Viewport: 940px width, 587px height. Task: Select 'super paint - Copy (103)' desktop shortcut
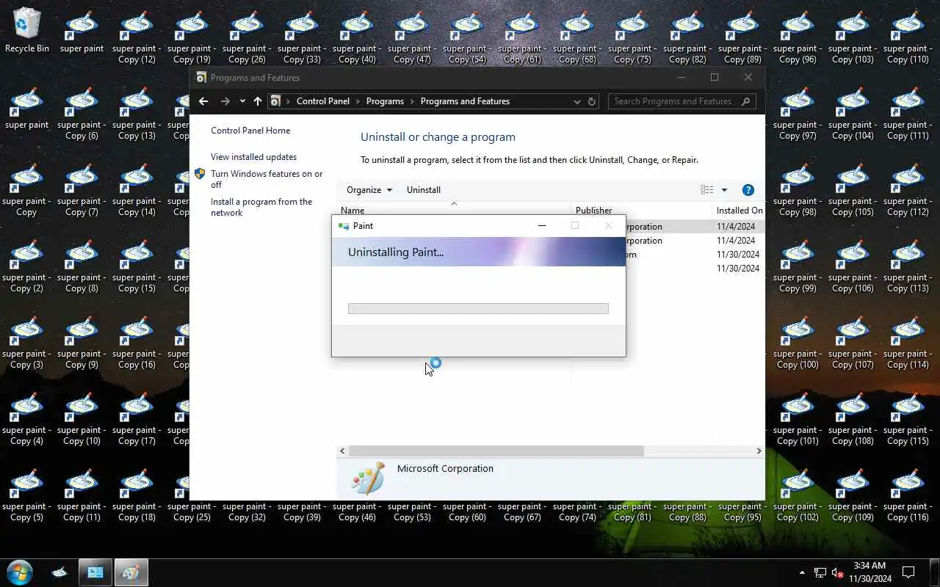pos(853,37)
